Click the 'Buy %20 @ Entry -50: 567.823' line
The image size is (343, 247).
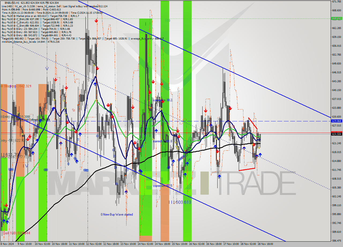(36, 32)
